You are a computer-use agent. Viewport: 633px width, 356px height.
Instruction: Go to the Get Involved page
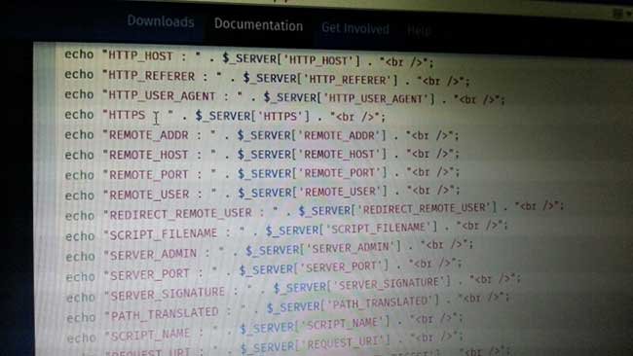point(355,28)
